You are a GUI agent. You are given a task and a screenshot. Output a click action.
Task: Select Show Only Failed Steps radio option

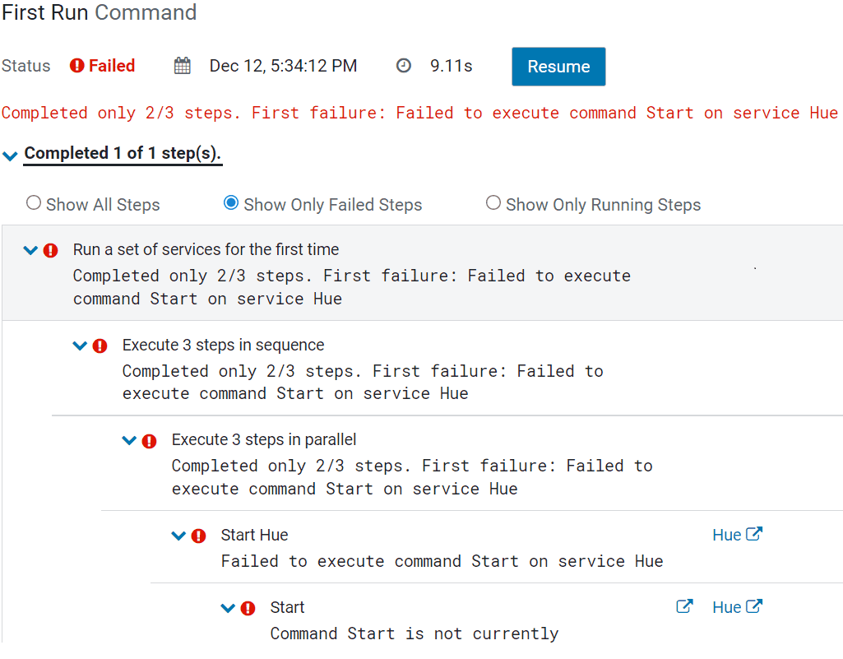point(231,203)
